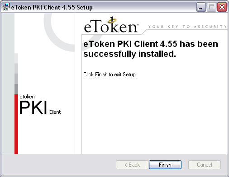Click the disabled Back button
Image resolution: width=229 pixels, height=177 pixels.
(x=132, y=165)
